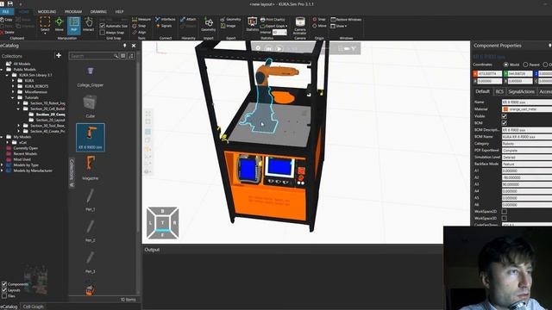This screenshot has width=552, height=310.
Task: Open Signals in Connect group
Action: (x=164, y=26)
